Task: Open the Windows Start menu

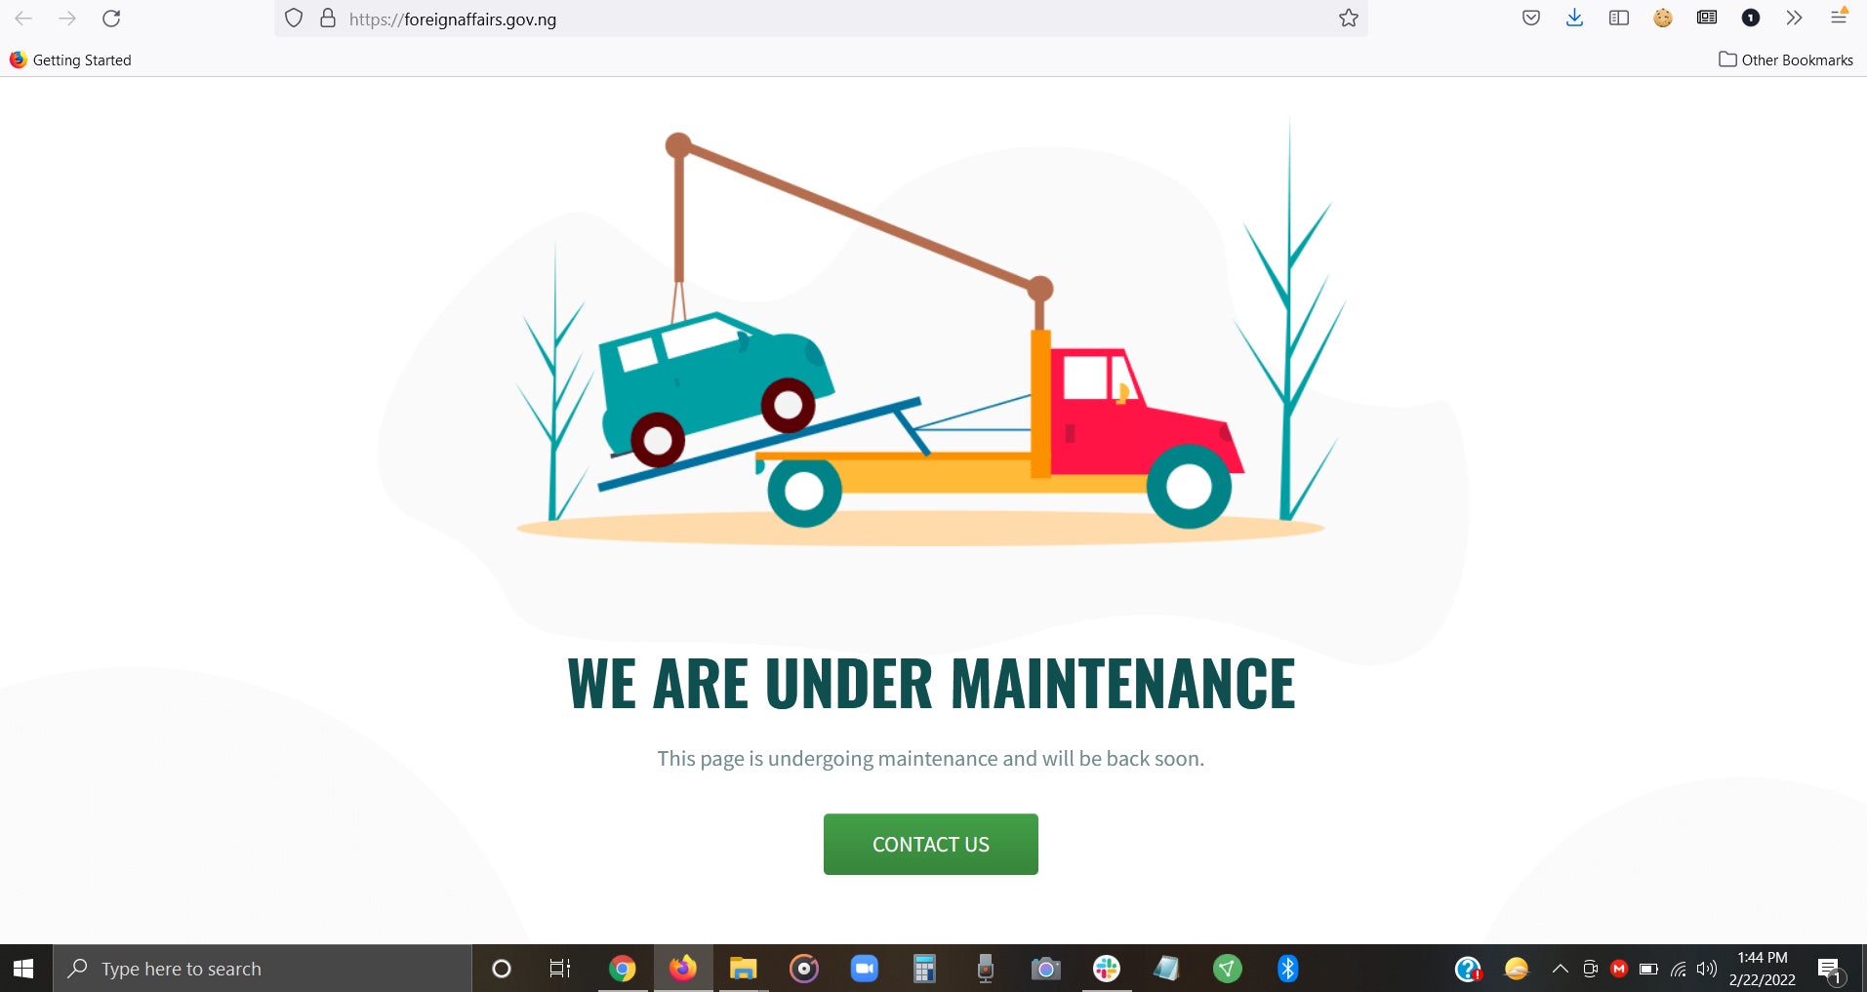Action: (x=24, y=969)
